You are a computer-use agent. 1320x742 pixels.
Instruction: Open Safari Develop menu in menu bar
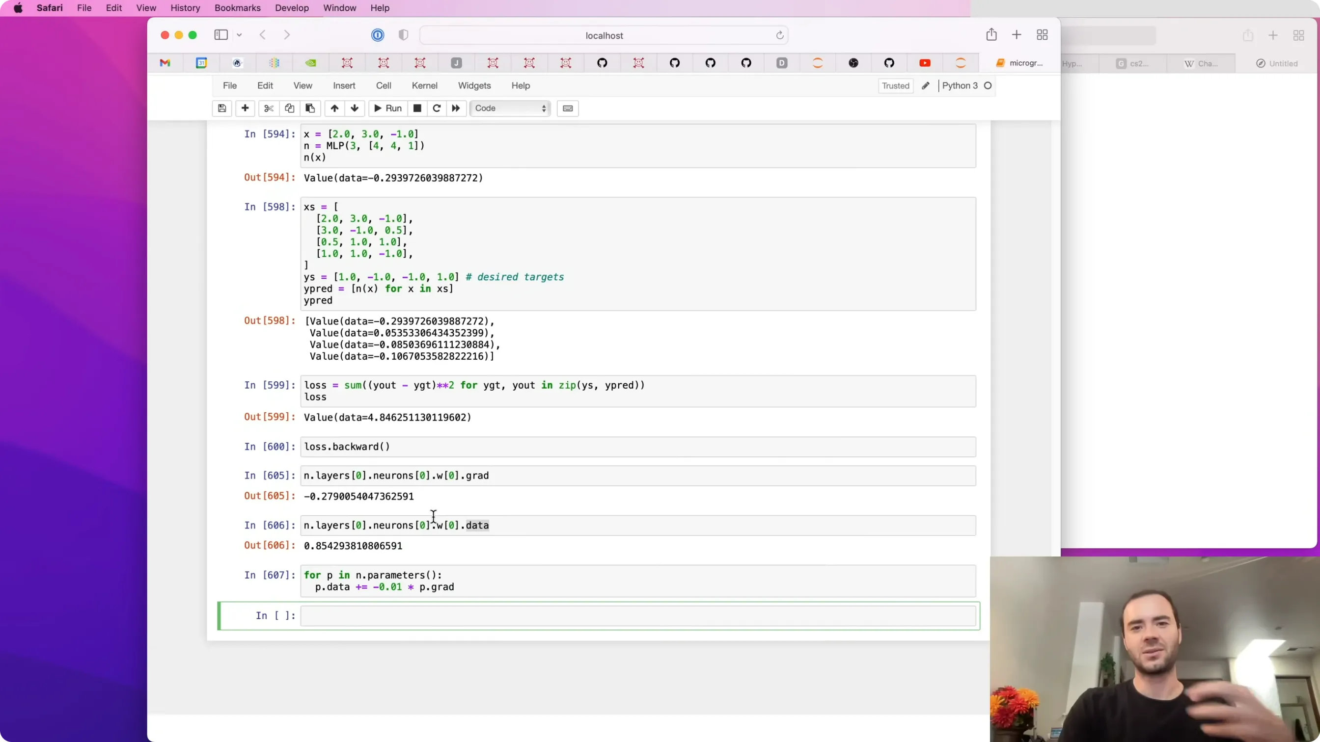click(292, 8)
